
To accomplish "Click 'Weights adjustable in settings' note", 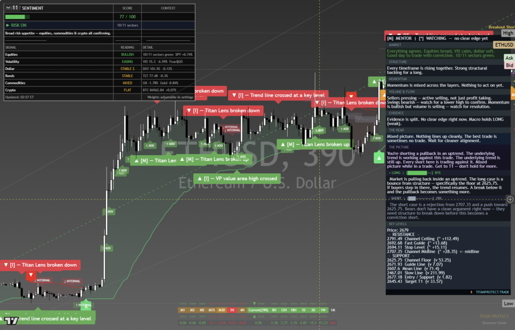I will [x=170, y=97].
